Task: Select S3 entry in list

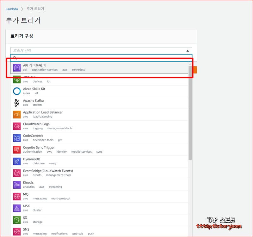Action: (x=99, y=220)
